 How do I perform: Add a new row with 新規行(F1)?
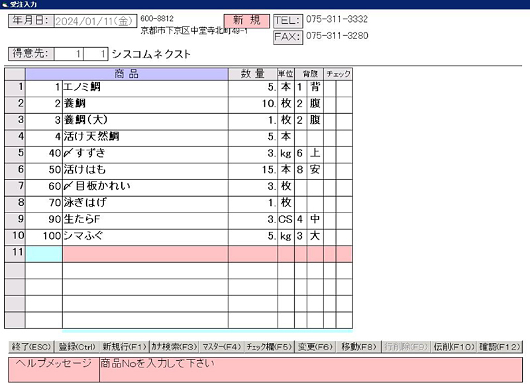(x=124, y=346)
